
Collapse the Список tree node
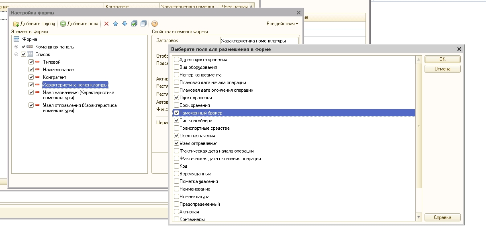(16, 54)
